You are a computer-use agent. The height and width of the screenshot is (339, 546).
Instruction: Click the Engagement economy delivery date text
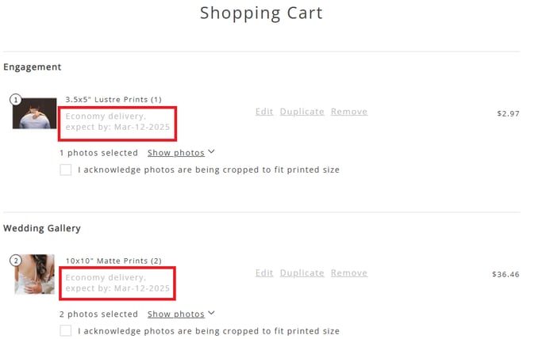coord(117,122)
